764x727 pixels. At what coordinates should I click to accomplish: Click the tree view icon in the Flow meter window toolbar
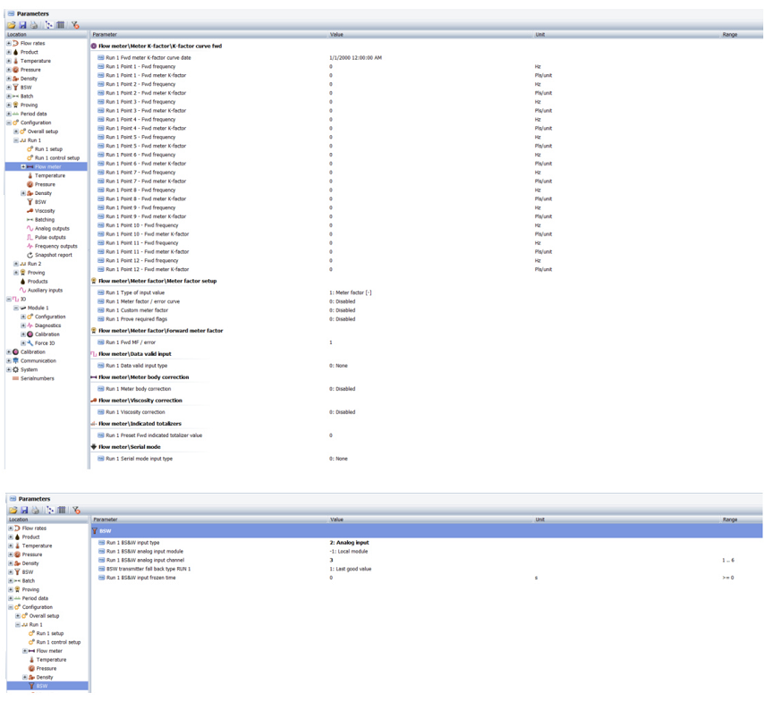(49, 25)
